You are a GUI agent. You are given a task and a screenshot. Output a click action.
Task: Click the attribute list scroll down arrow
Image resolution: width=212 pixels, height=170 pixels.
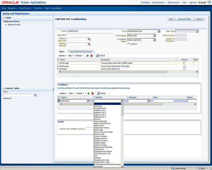122,166
